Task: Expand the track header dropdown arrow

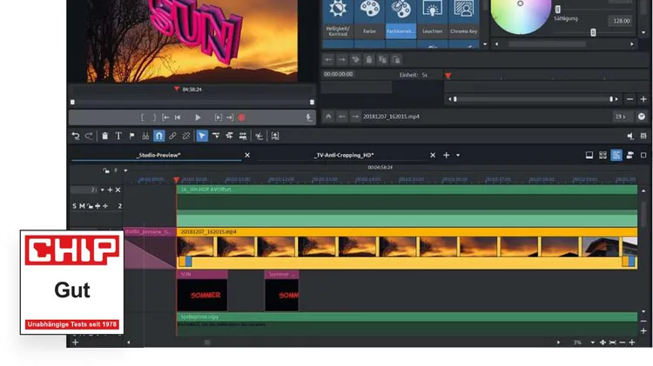Action: point(102,190)
